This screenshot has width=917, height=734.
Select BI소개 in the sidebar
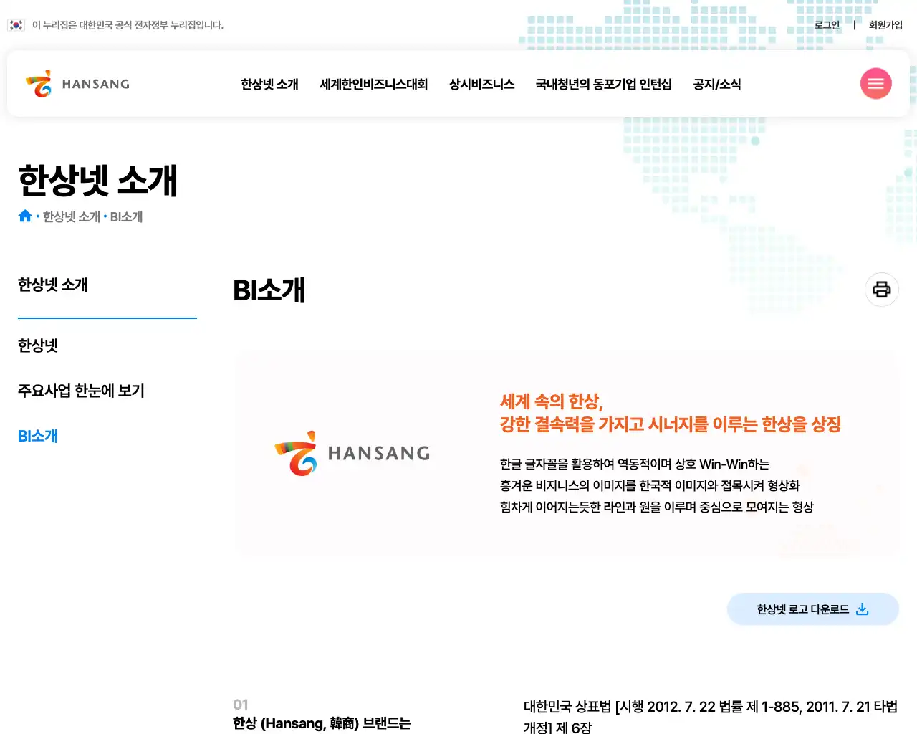[x=38, y=436]
